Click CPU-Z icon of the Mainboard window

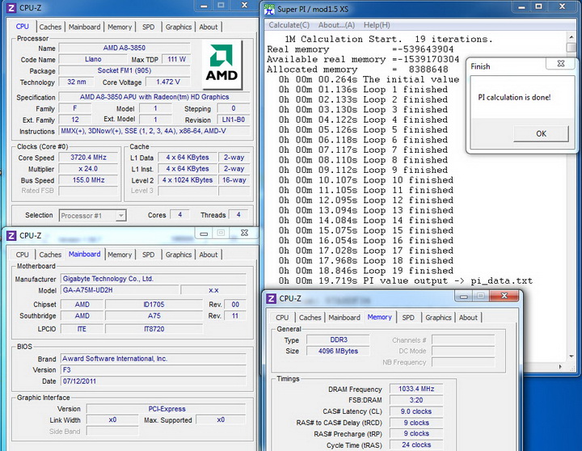pos(11,235)
